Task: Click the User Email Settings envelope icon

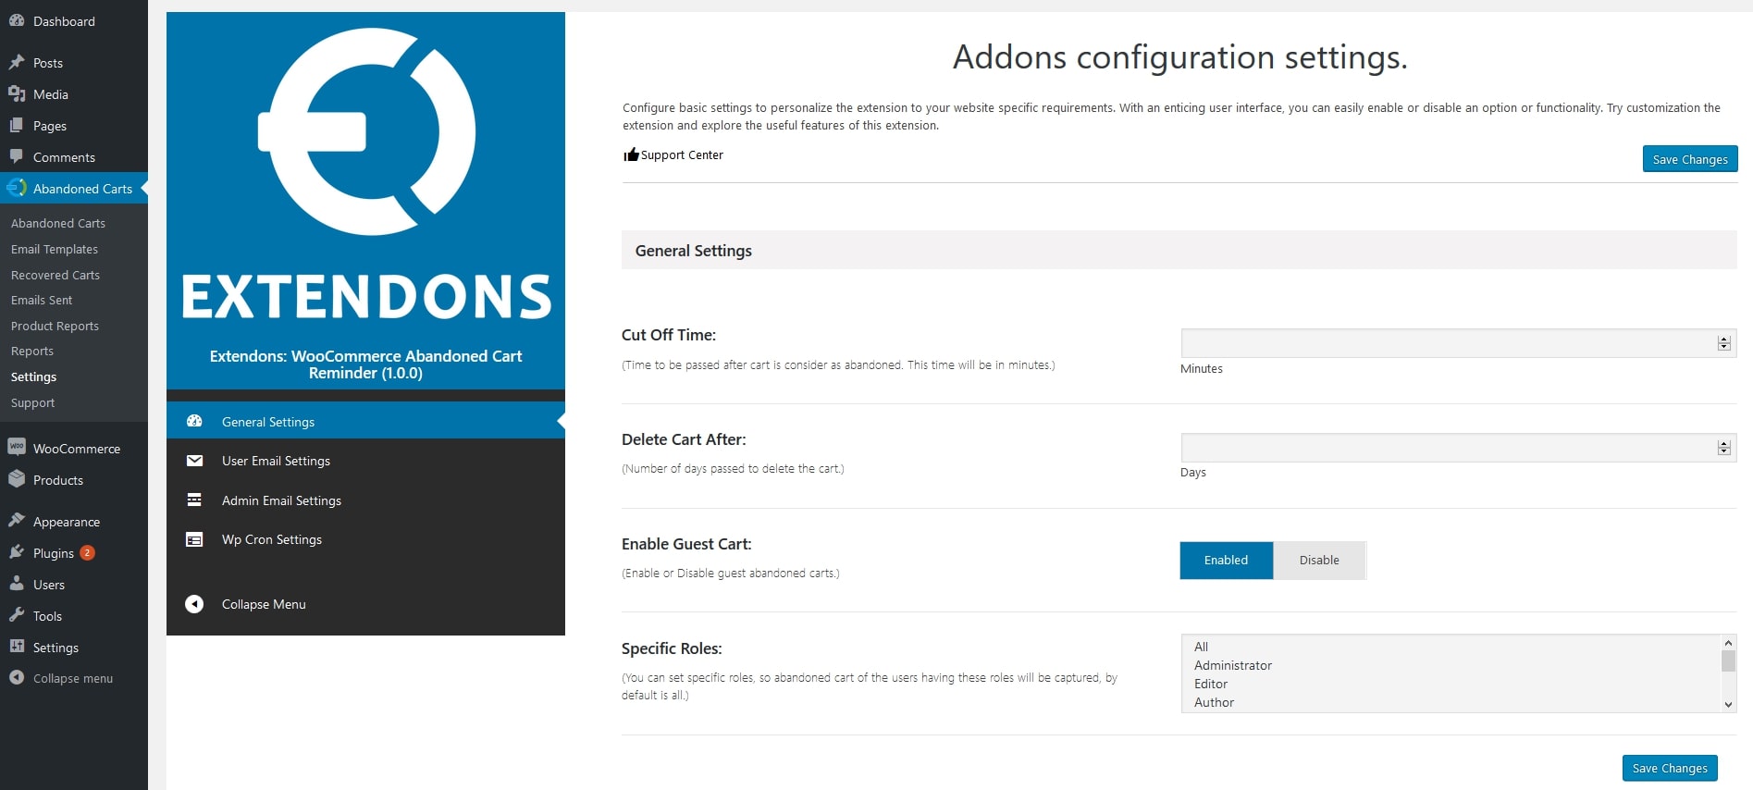Action: click(194, 461)
